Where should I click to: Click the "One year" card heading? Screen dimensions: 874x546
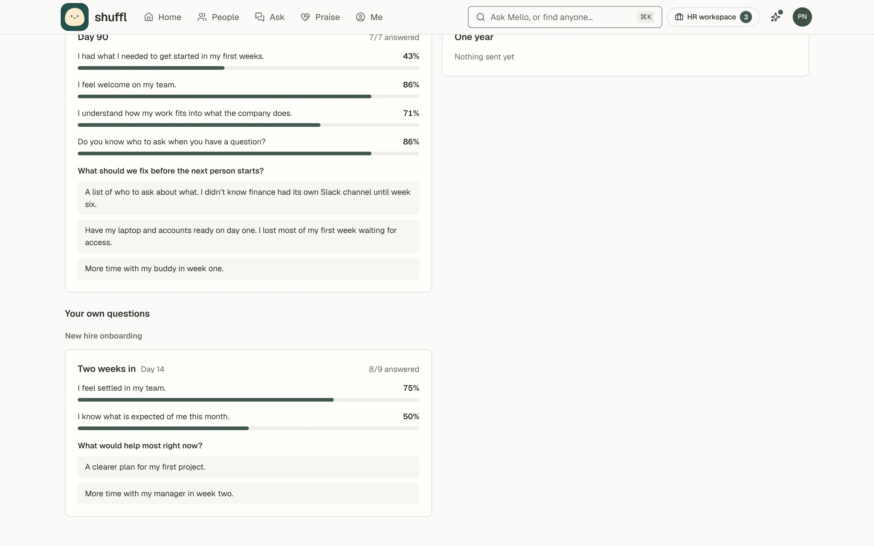474,37
